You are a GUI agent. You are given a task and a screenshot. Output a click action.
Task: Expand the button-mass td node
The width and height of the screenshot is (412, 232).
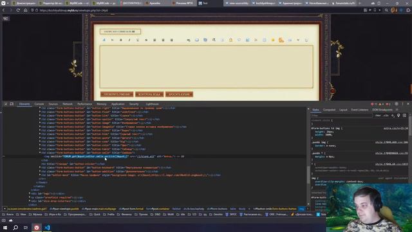40,175
